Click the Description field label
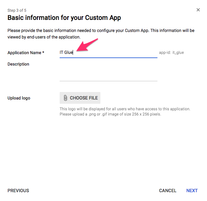Viewport: 207px width, 201px height. [x=18, y=64]
